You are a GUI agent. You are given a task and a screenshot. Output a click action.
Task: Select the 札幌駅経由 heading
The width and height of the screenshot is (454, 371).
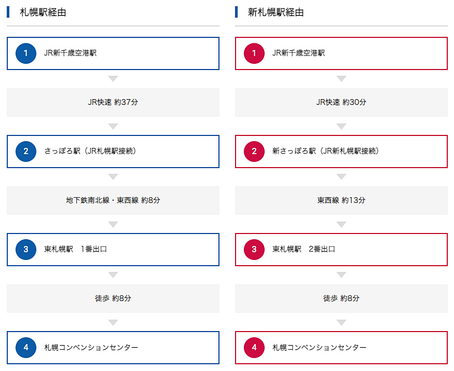pyautogui.click(x=43, y=12)
